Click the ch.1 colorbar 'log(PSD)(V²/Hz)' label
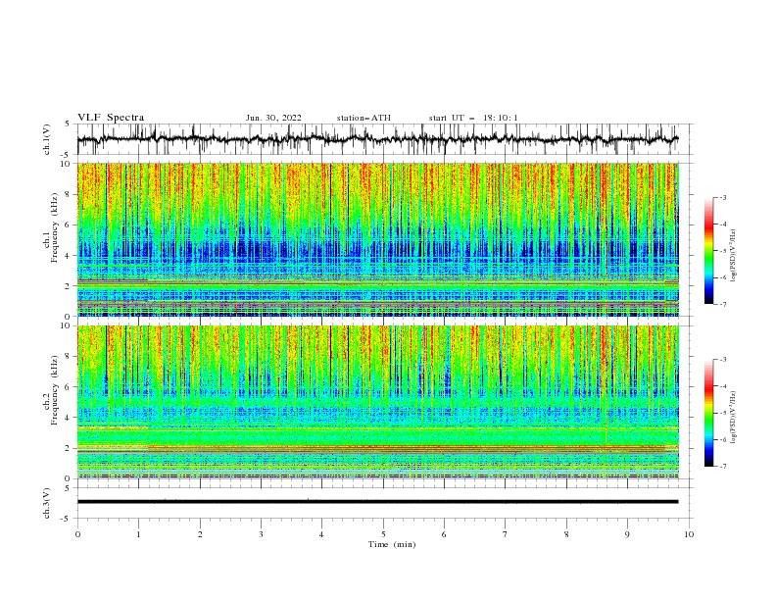The width and height of the screenshot is (776, 600). pos(734,256)
